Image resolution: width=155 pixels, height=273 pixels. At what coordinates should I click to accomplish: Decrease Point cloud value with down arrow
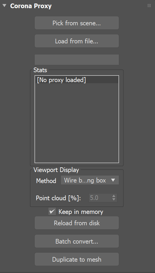[114, 200]
